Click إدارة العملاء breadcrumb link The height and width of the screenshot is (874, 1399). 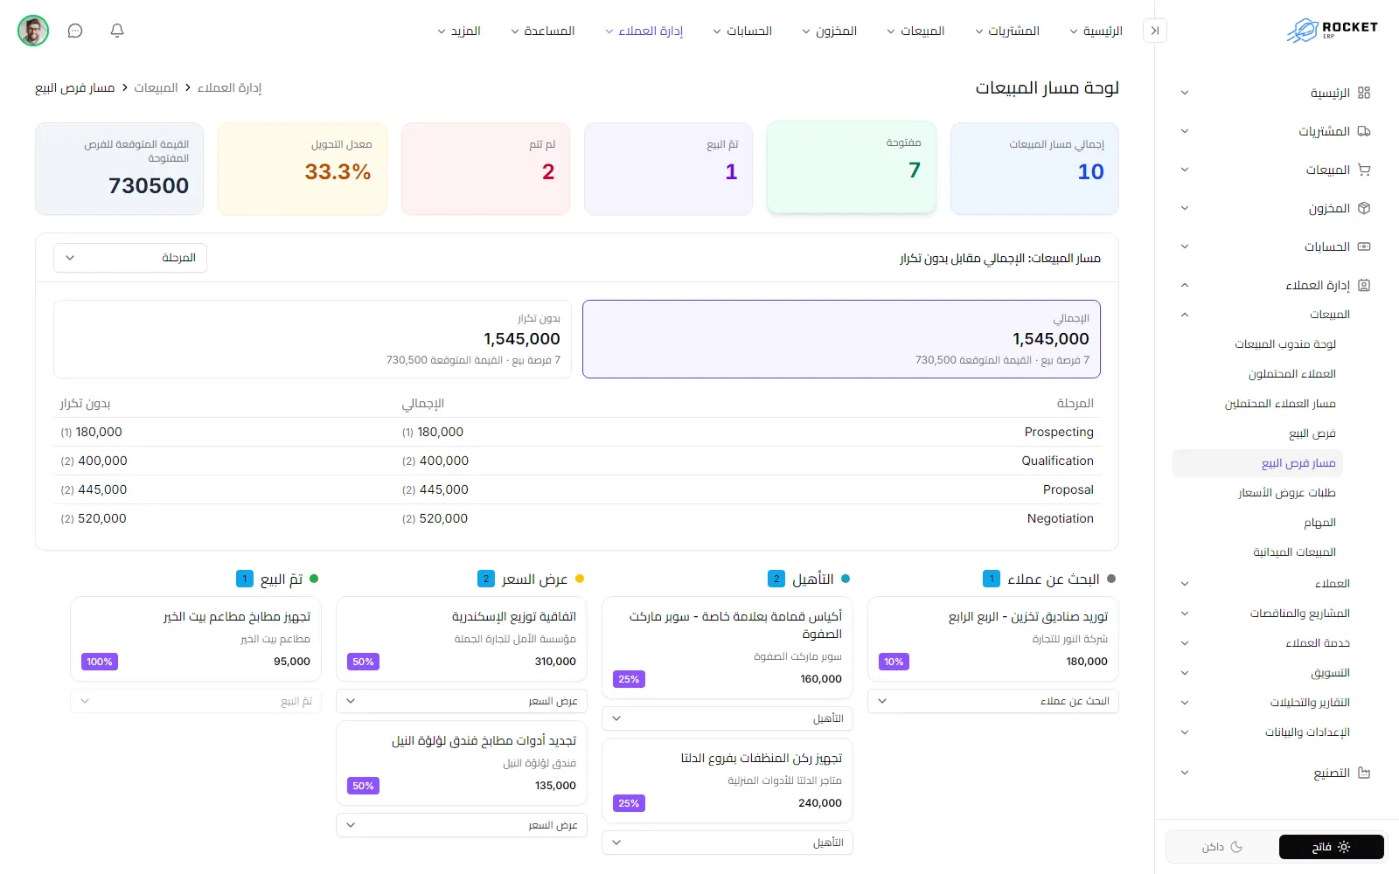(229, 87)
